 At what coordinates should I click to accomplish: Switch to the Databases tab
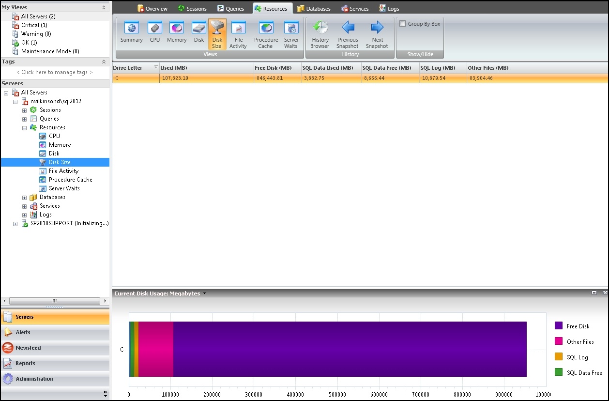(x=314, y=8)
